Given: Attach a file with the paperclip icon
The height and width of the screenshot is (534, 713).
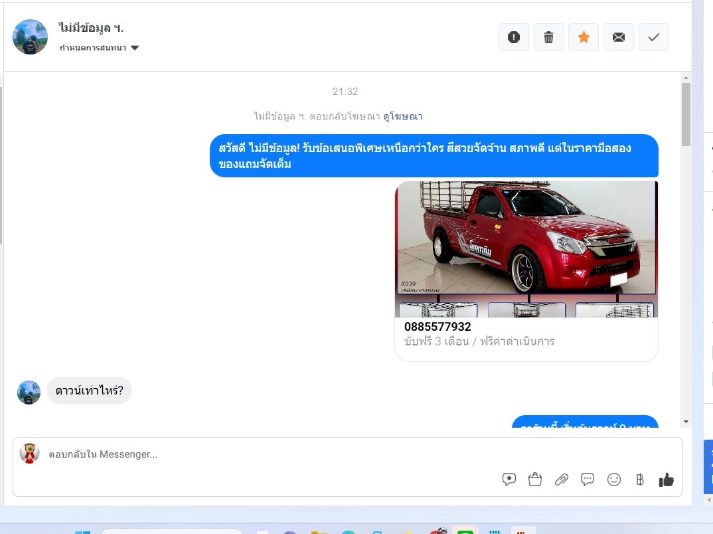Looking at the screenshot, I should [562, 480].
